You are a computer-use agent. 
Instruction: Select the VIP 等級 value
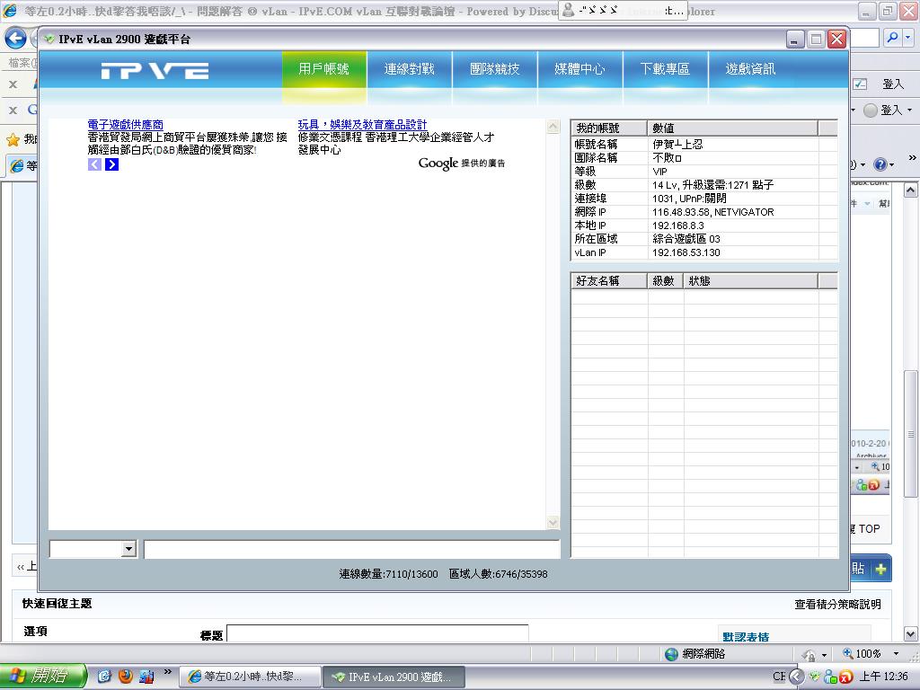(660, 172)
